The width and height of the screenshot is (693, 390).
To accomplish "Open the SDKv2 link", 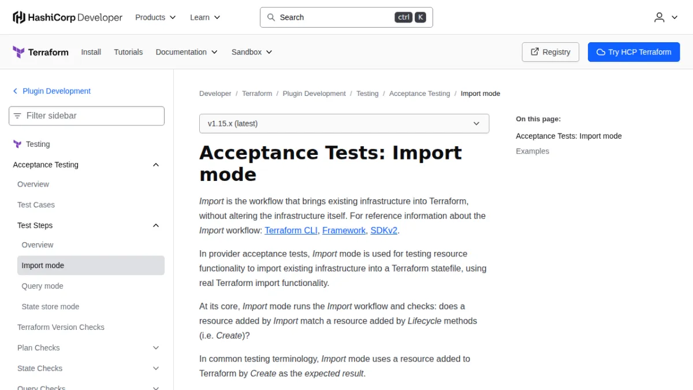I will [384, 231].
